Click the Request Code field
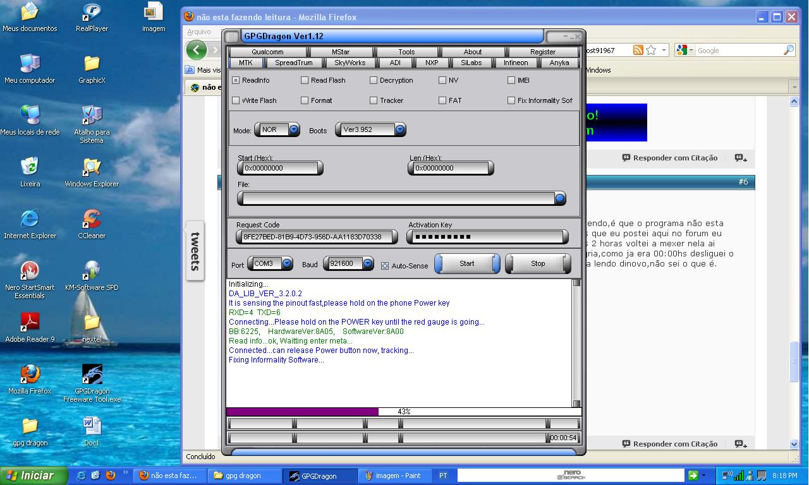This screenshot has width=809, height=485. tap(317, 237)
